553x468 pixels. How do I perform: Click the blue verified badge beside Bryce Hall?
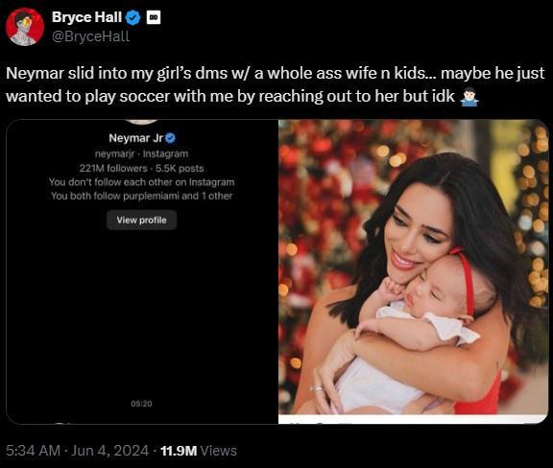point(133,17)
